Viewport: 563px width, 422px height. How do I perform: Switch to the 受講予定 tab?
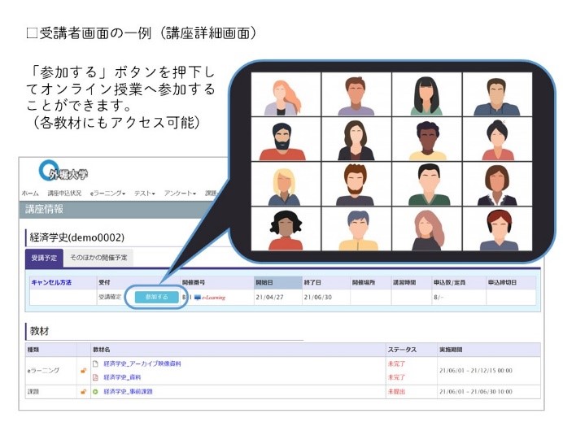[x=43, y=258]
